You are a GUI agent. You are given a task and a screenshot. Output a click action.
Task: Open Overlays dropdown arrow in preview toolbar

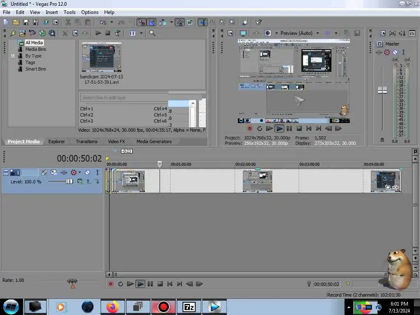coord(336,33)
